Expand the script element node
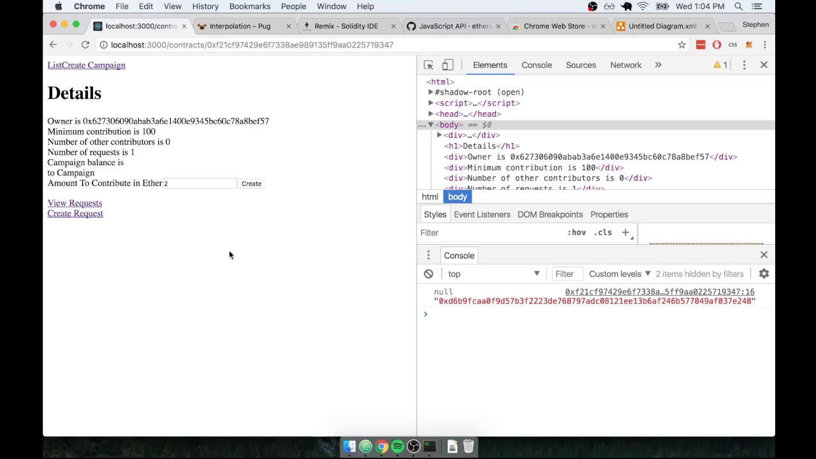 [x=431, y=103]
